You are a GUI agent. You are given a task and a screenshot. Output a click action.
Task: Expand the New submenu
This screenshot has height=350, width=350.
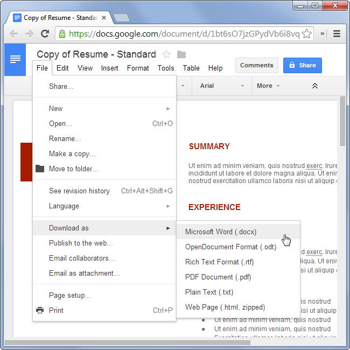[x=104, y=108]
